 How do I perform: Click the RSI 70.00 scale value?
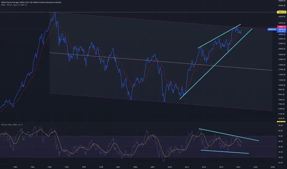(x=281, y=136)
